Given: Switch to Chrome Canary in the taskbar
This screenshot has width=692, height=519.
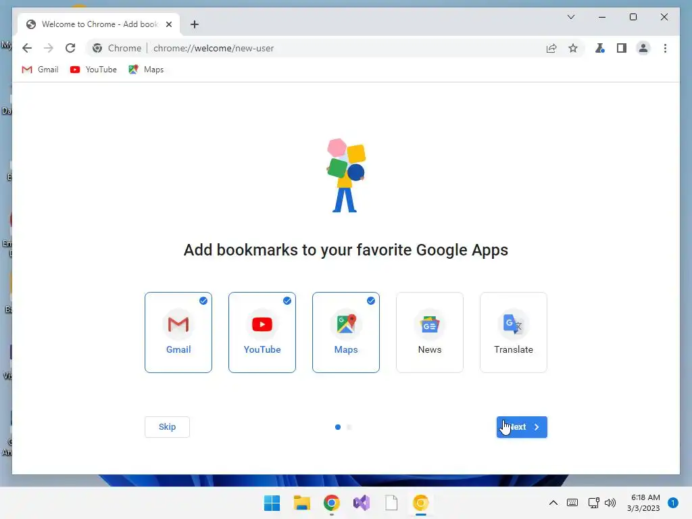Looking at the screenshot, I should 421,503.
